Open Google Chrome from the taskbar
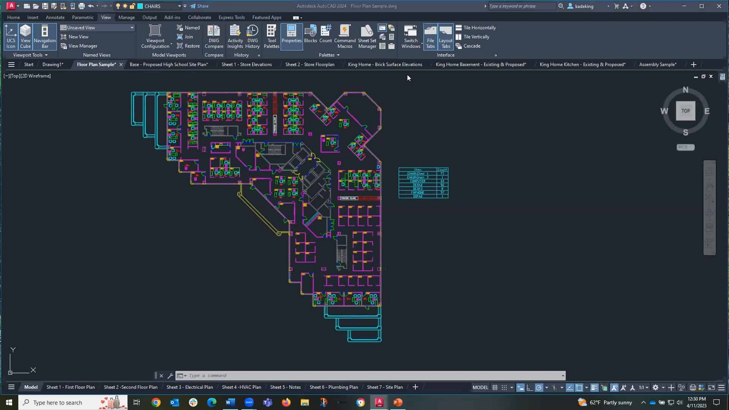729x410 pixels. pyautogui.click(x=156, y=402)
